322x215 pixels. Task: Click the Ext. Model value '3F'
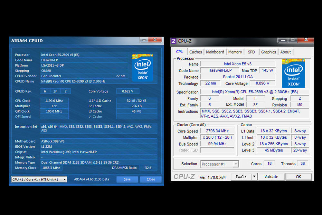(x=255, y=105)
